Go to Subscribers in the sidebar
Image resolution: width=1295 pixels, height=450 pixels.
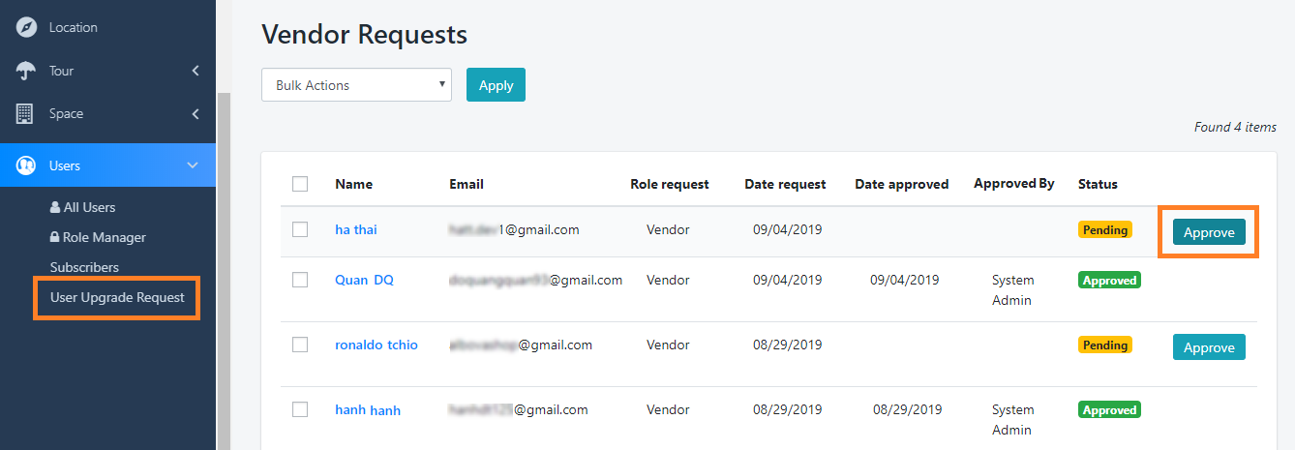84,267
